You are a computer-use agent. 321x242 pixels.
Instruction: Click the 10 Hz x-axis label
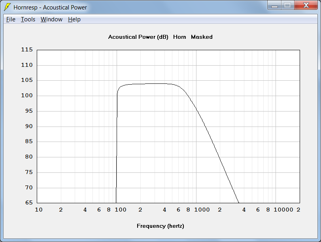(x=39, y=210)
